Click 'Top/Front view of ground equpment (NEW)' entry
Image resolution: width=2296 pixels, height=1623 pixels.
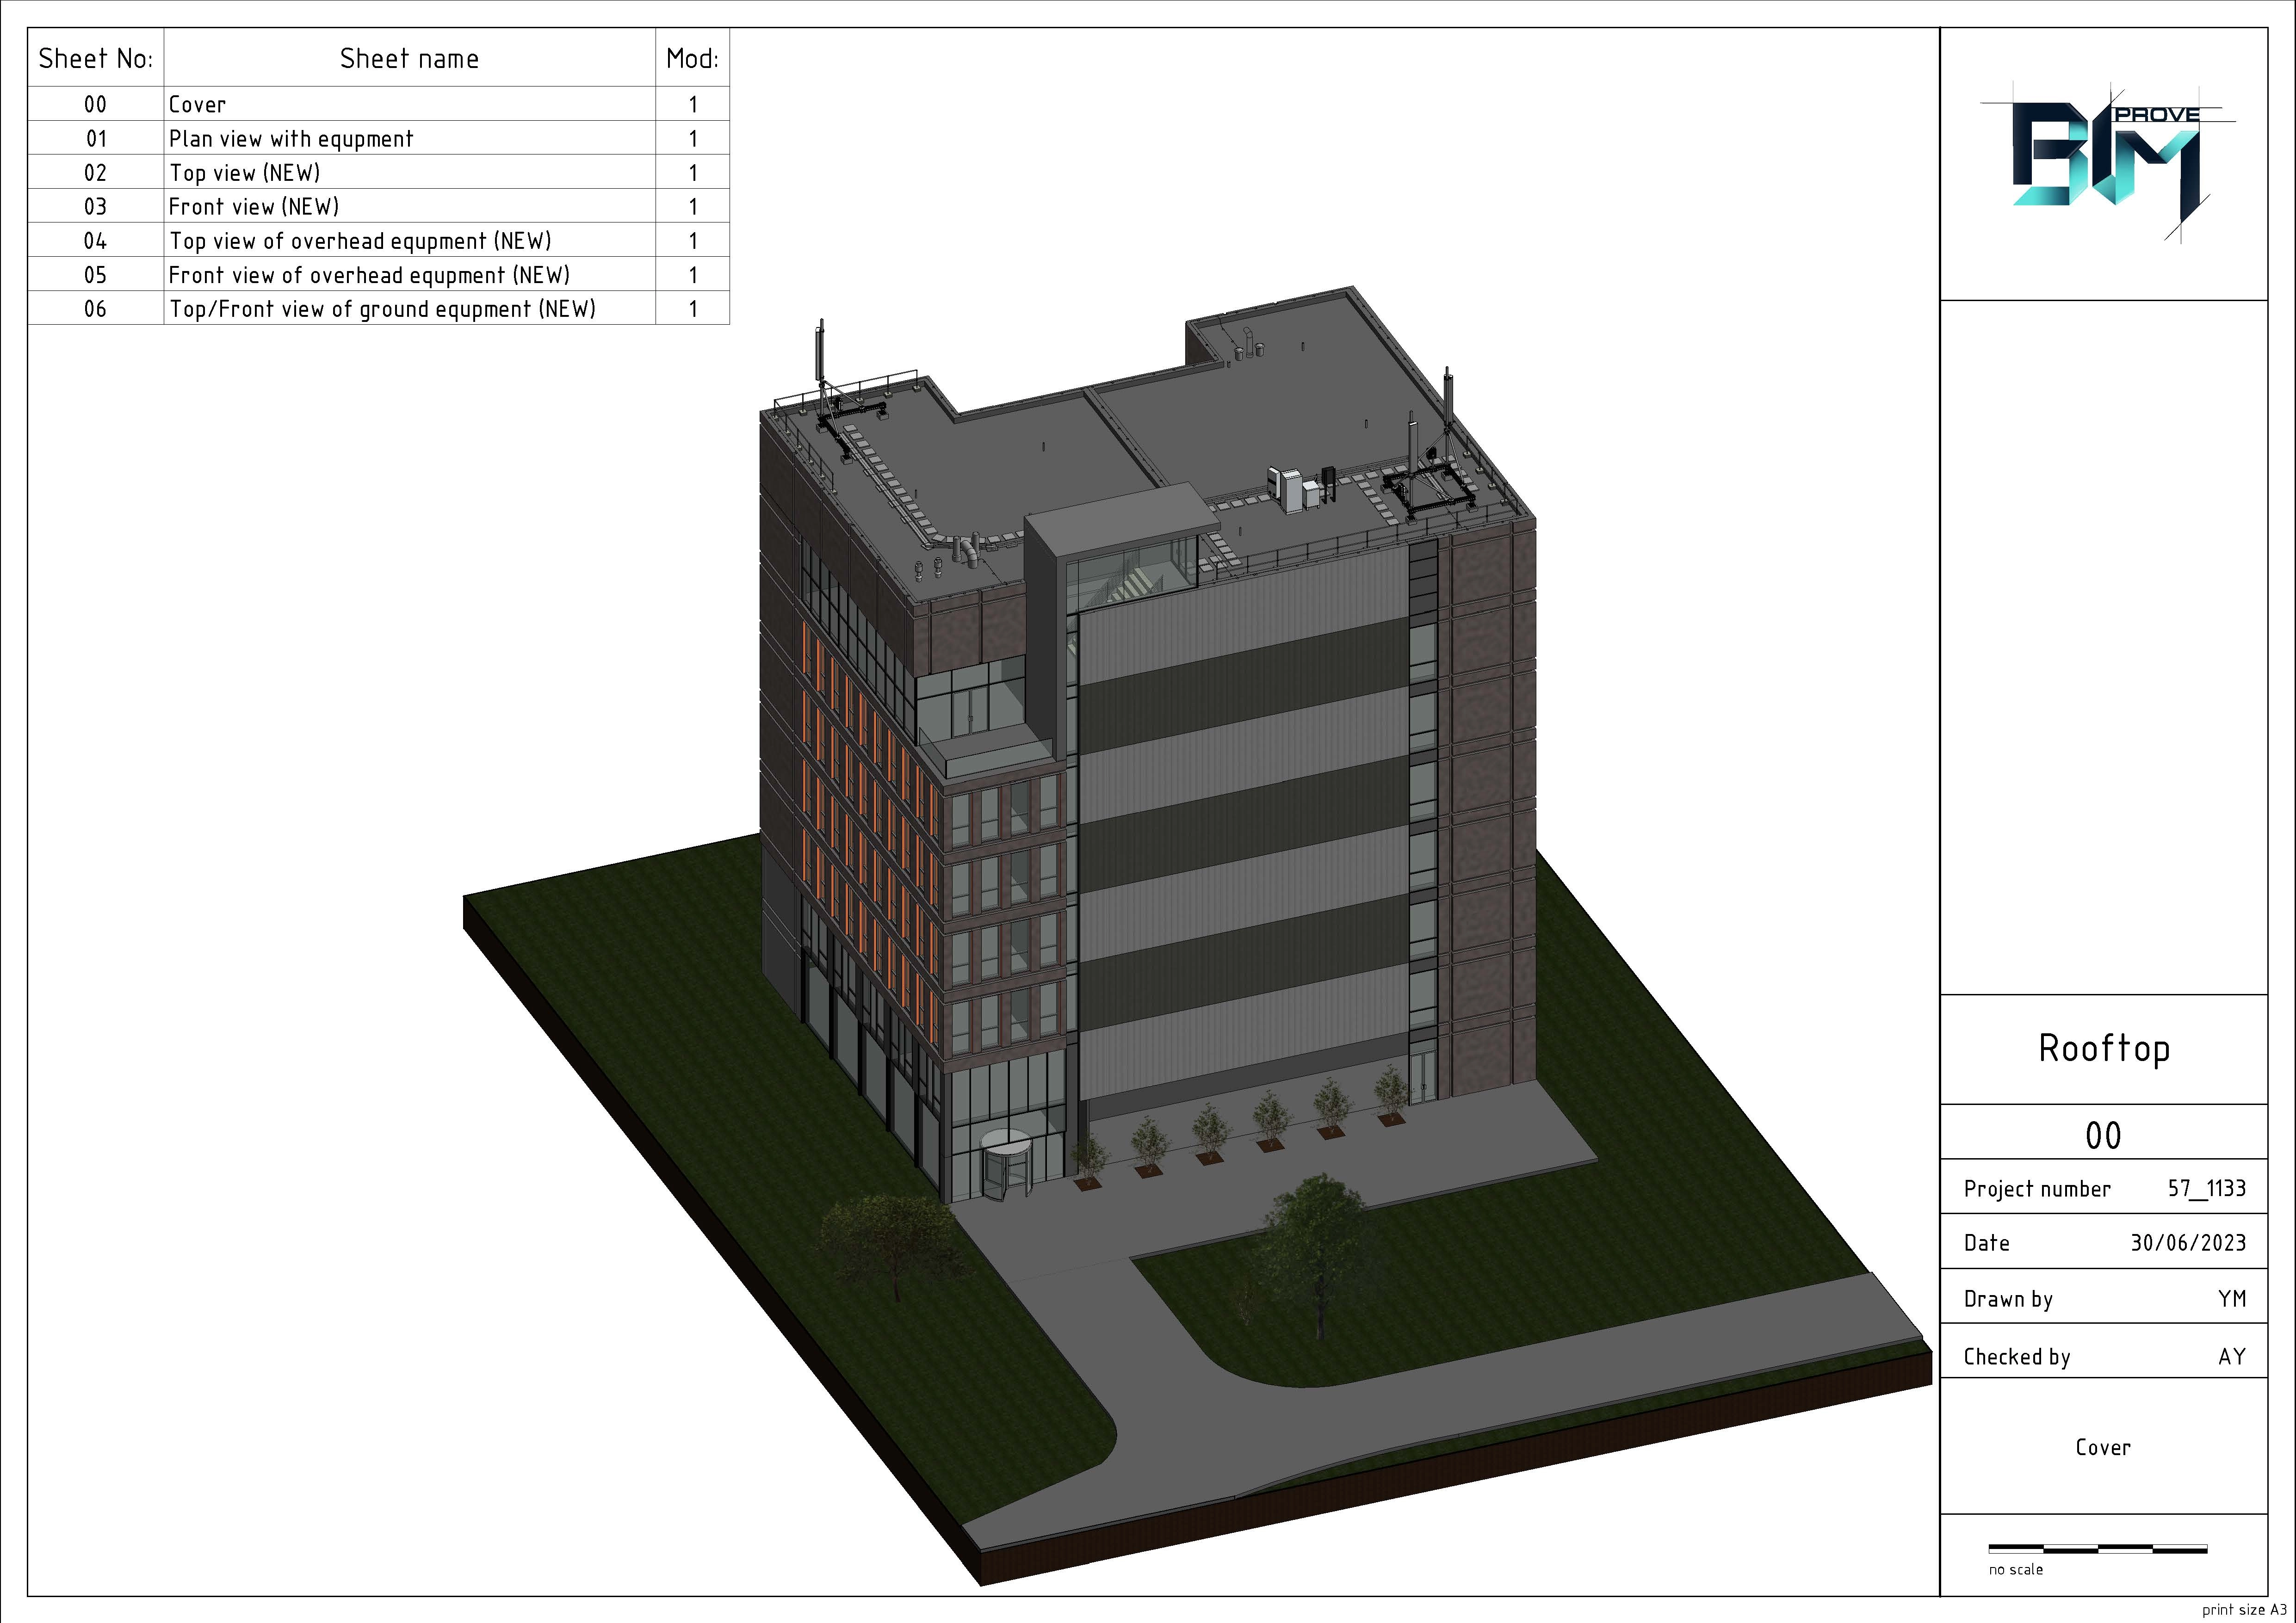coord(382,309)
